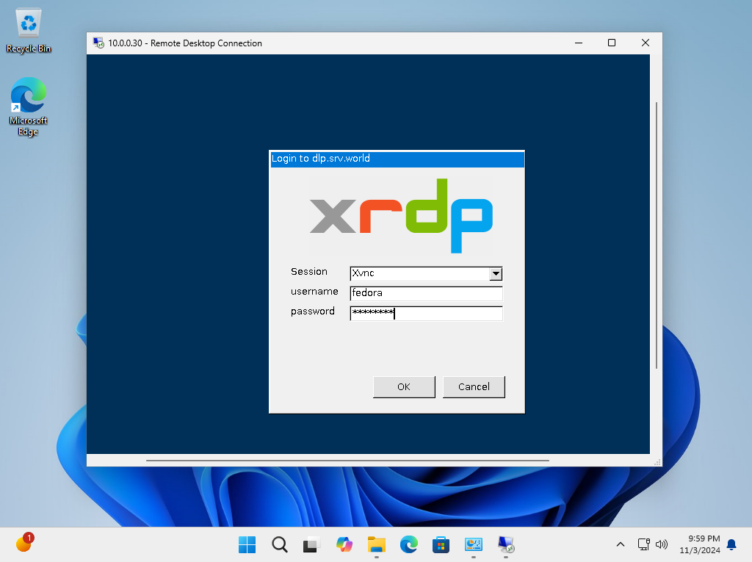Image resolution: width=752 pixels, height=562 pixels.
Task: Open Microsoft Store from the taskbar
Action: [x=441, y=544]
